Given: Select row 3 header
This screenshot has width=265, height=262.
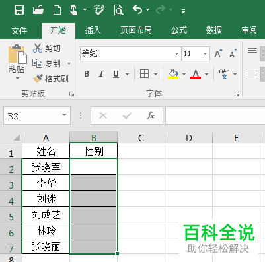Looking at the screenshot, I should tap(11, 183).
